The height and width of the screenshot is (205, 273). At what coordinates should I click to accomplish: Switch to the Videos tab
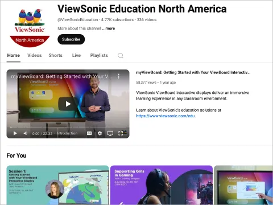point(35,55)
